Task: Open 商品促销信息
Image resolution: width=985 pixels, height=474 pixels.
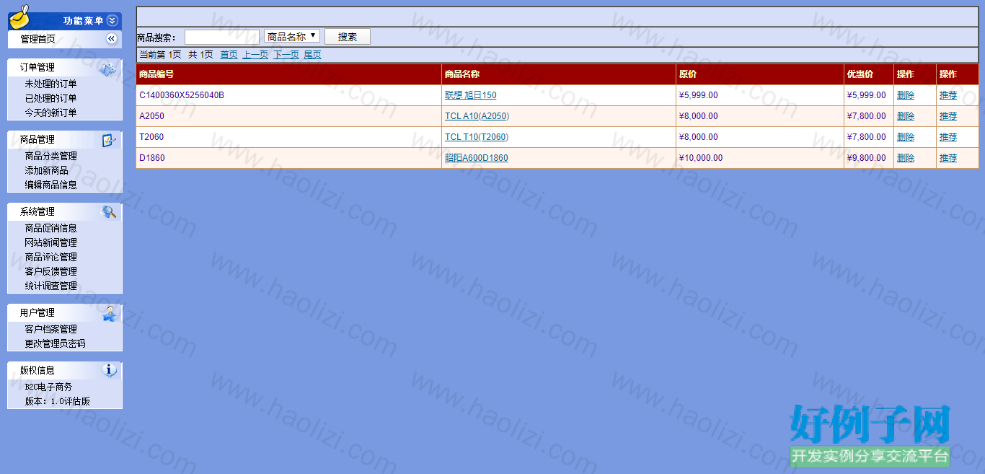Action: 50,228
